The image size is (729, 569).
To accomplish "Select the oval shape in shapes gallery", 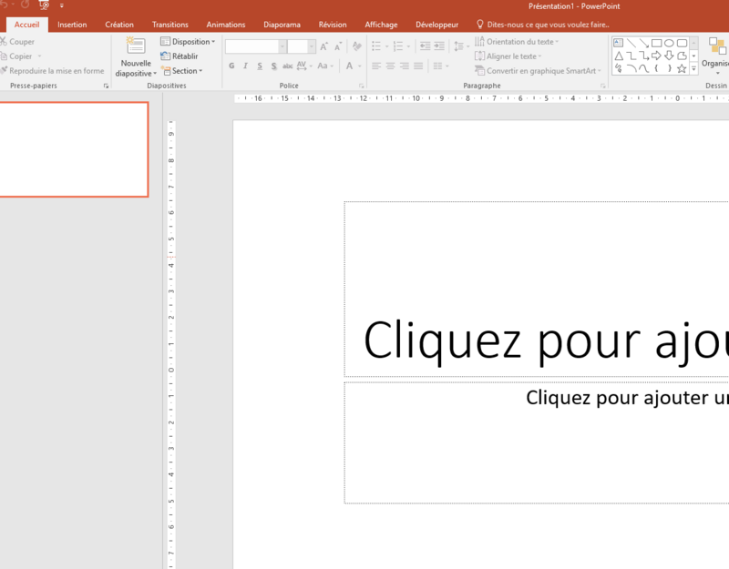I will tap(669, 43).
